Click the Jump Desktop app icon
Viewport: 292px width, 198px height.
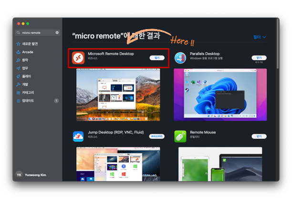(x=78, y=136)
